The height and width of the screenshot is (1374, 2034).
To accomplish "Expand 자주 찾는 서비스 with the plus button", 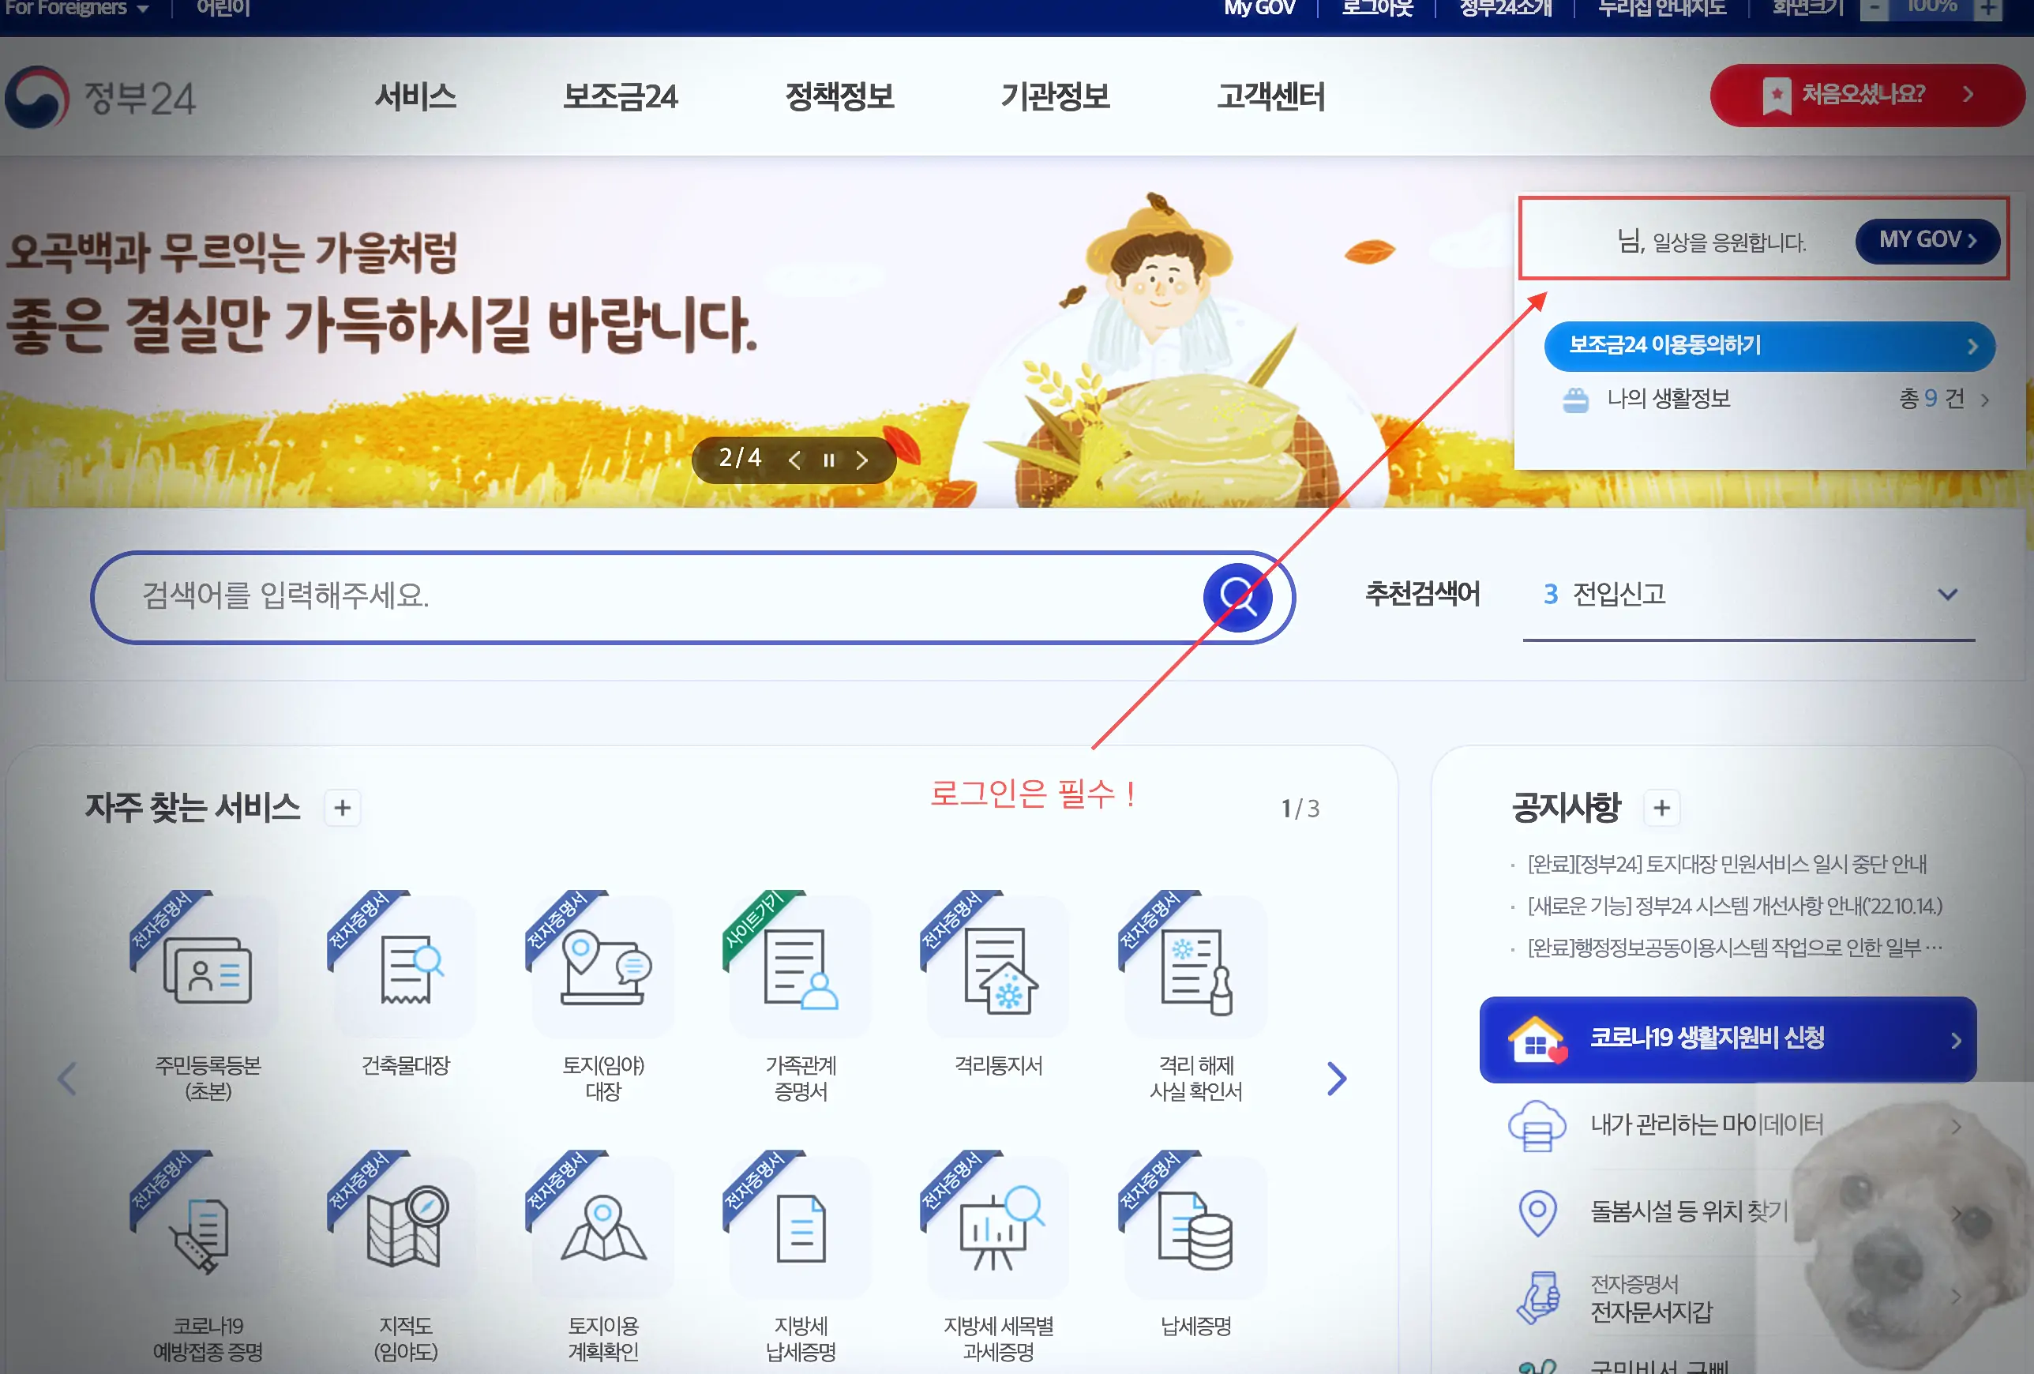I will pos(342,808).
